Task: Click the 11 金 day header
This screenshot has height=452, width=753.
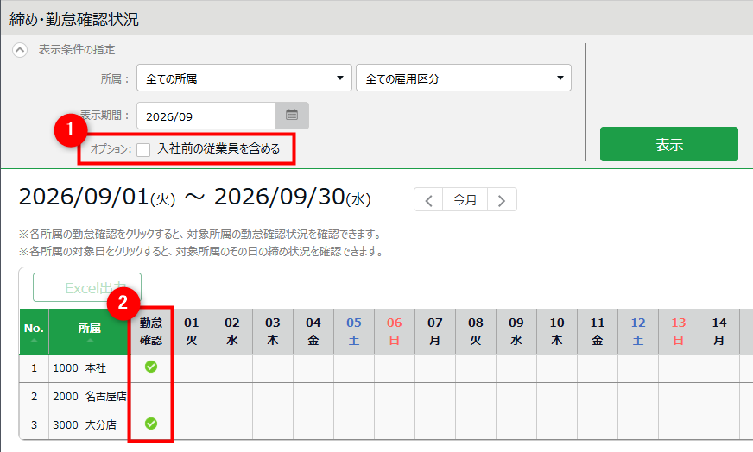Action: (x=598, y=331)
